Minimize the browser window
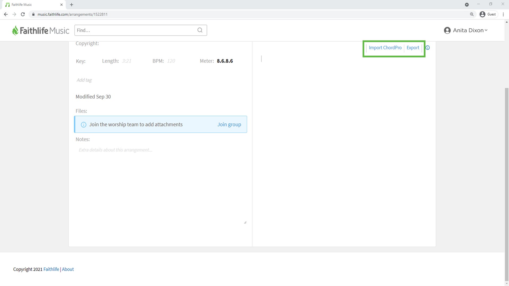This screenshot has width=509, height=286. point(479,4)
